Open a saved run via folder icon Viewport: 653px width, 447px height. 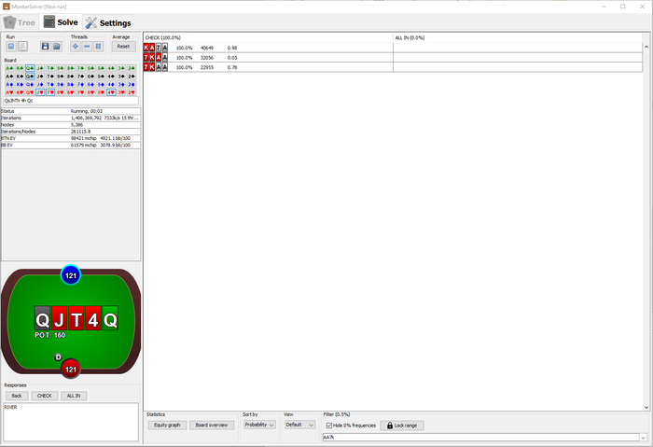[x=57, y=47]
